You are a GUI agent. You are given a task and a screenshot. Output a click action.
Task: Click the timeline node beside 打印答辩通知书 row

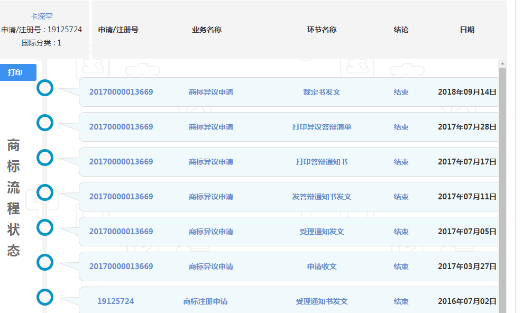click(x=45, y=158)
